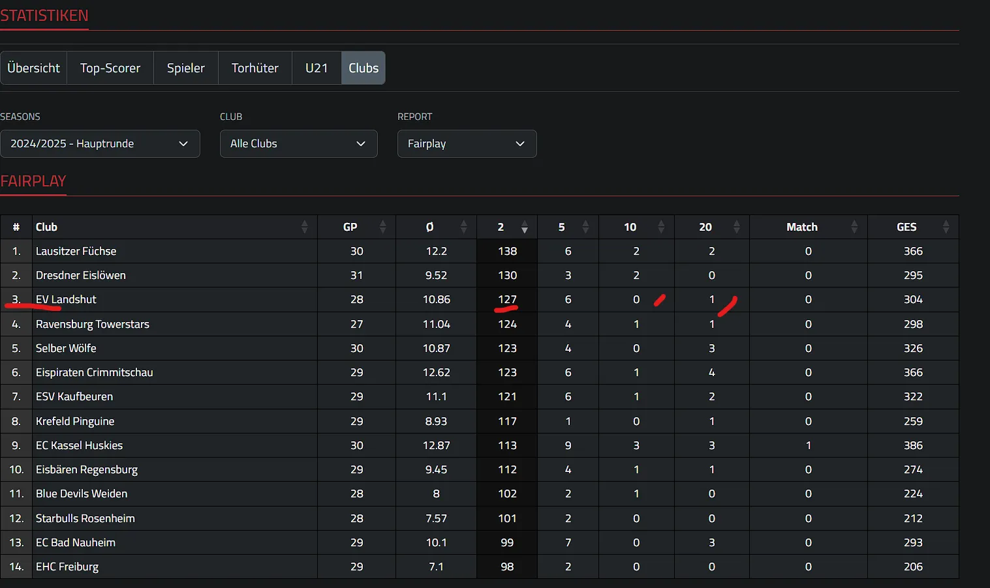The image size is (990, 588).
Task: Select the Torhüter tab
Action: click(x=255, y=68)
